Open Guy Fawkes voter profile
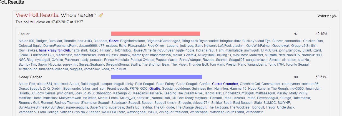This screenshot has width=342, height=116. pyautogui.click(x=28, y=50)
